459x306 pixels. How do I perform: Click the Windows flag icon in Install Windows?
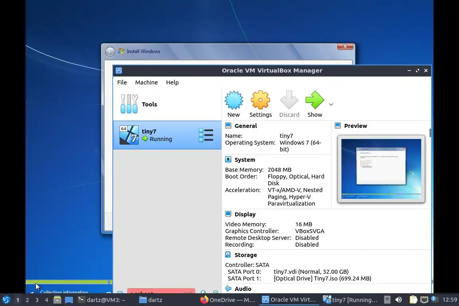121,51
